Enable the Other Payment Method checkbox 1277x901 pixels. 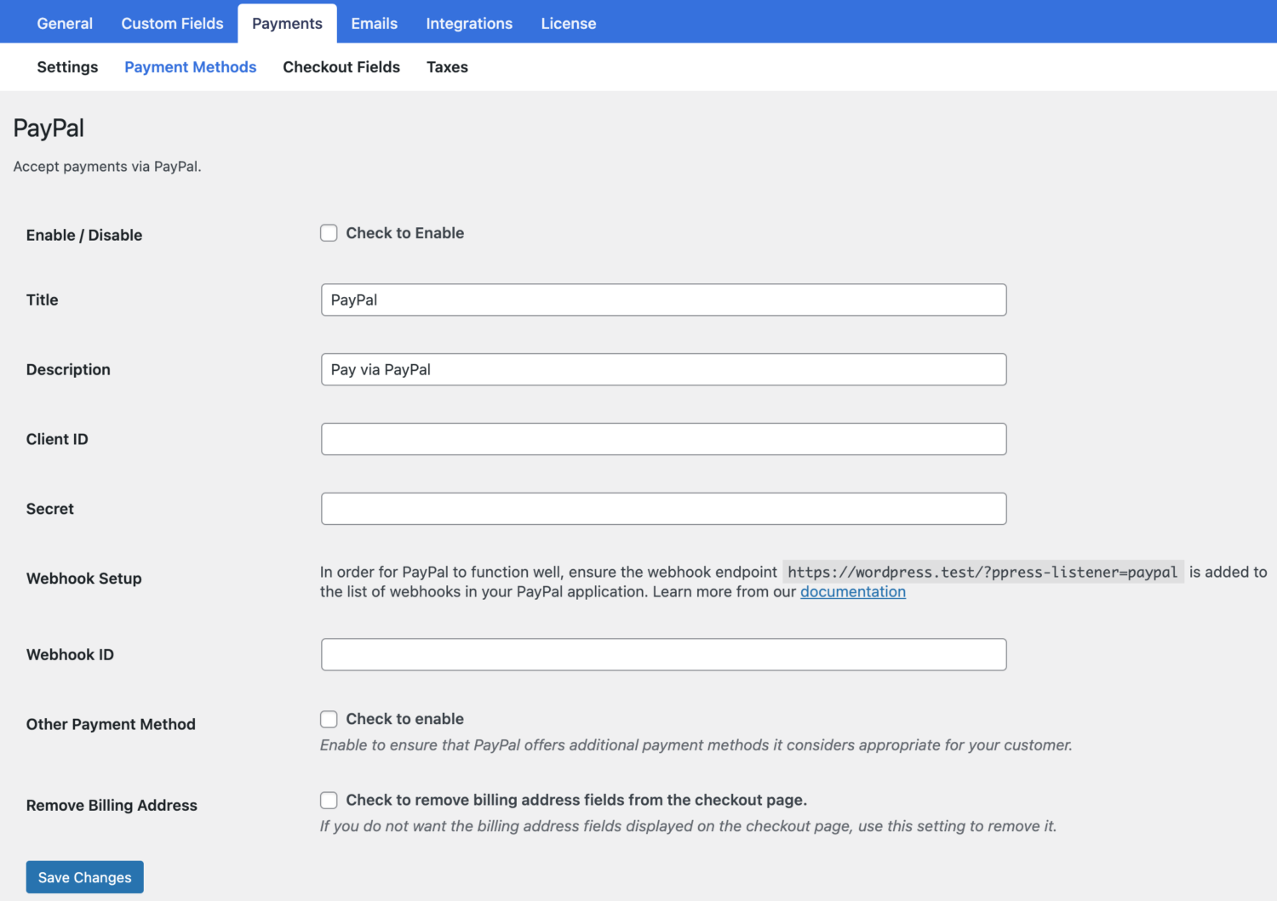329,719
